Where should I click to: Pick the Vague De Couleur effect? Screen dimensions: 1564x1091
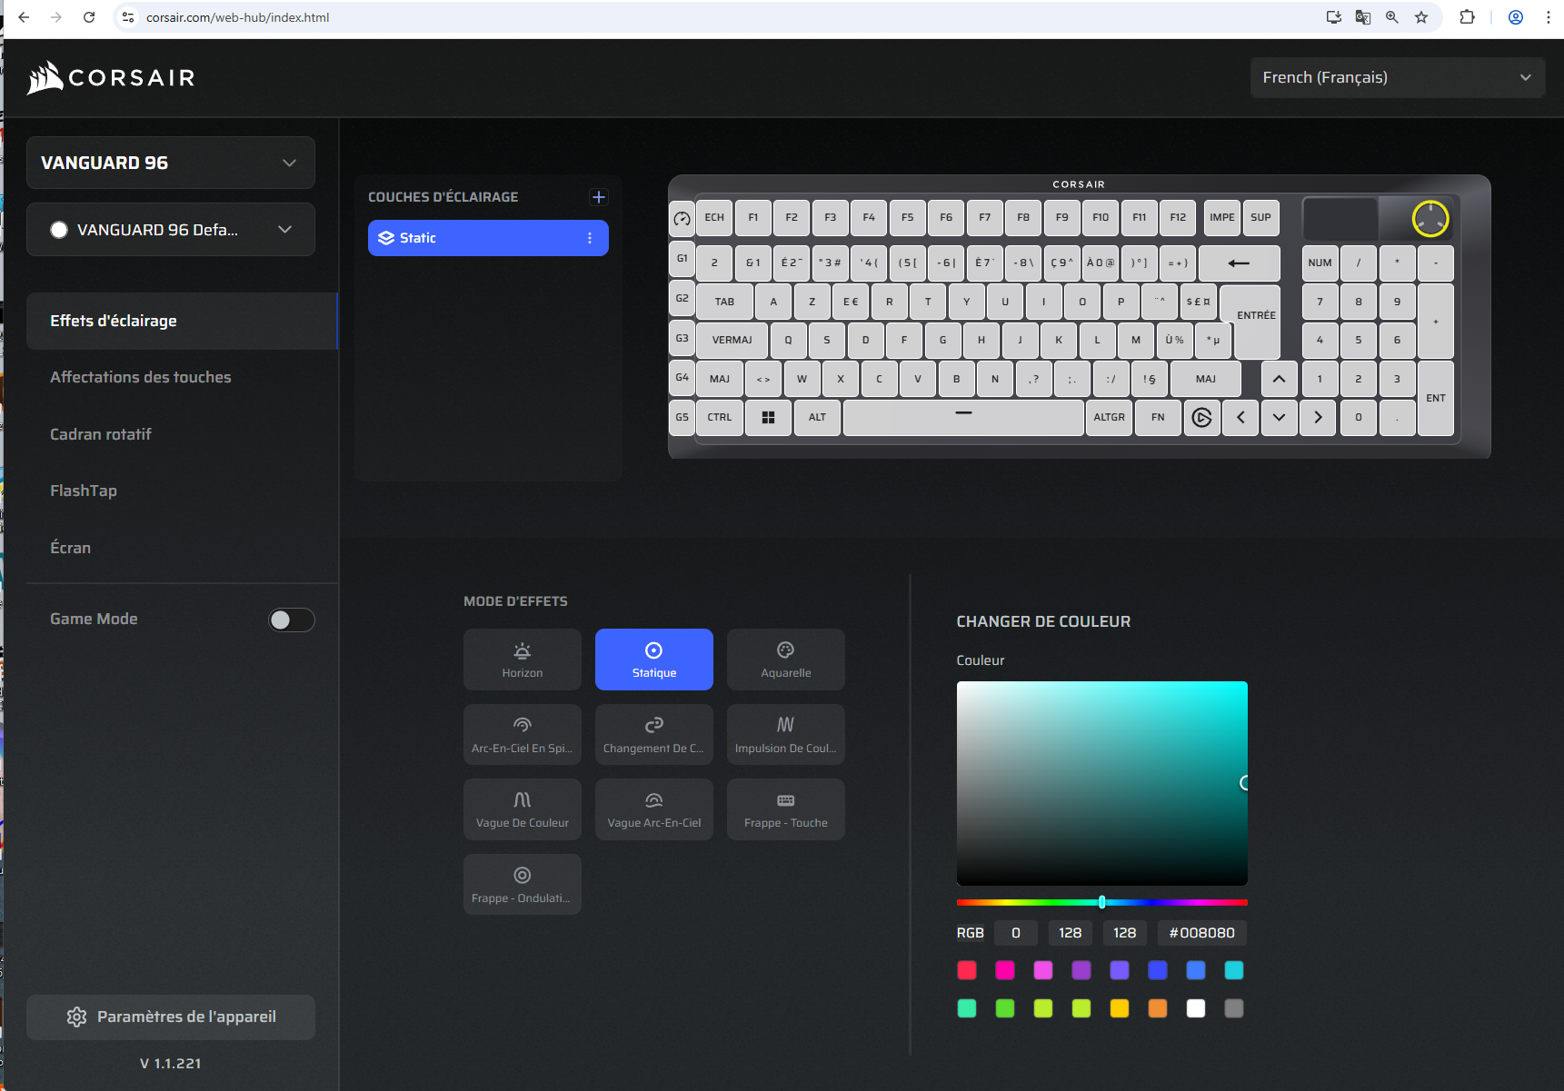point(522,809)
